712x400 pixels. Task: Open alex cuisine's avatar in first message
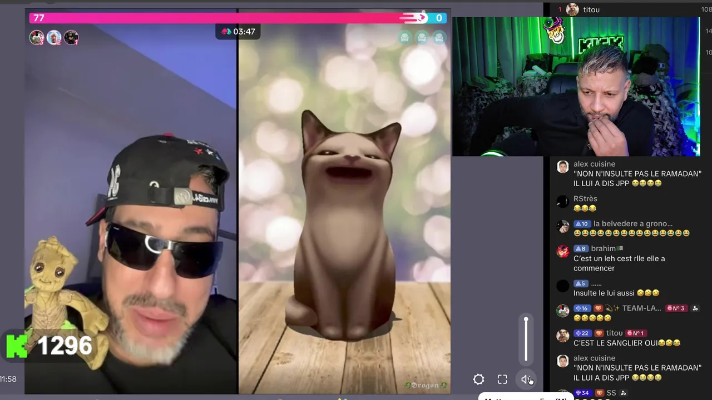563,167
